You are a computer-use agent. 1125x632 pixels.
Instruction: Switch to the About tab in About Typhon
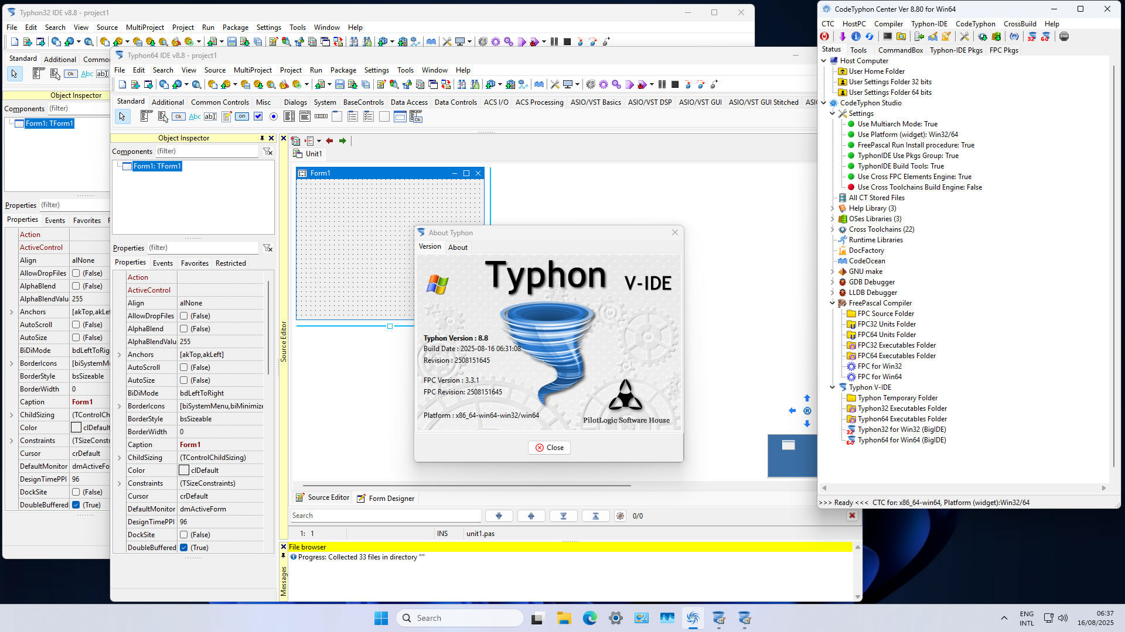[458, 248]
